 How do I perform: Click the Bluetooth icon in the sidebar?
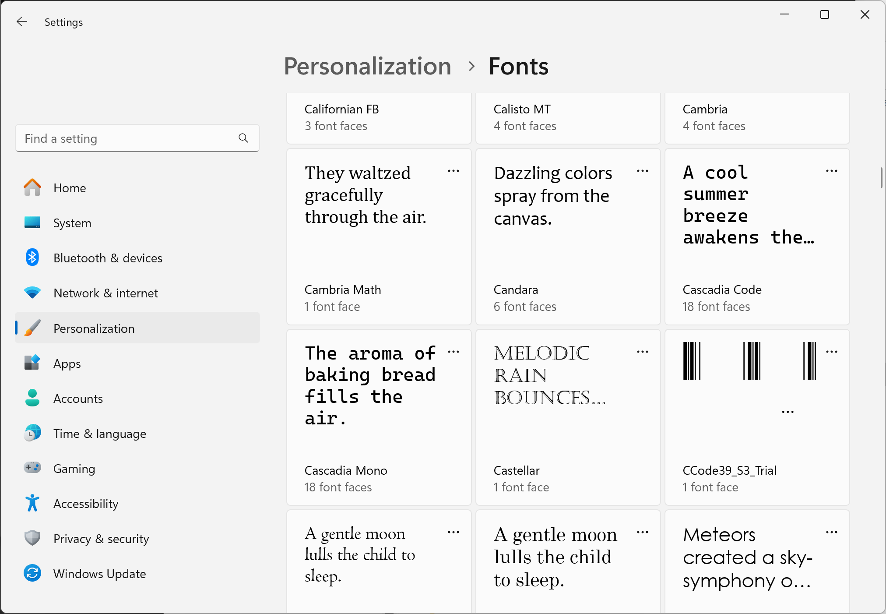(32, 258)
